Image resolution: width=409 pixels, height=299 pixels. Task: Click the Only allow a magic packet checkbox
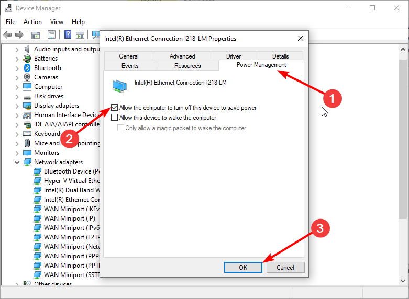(x=120, y=128)
